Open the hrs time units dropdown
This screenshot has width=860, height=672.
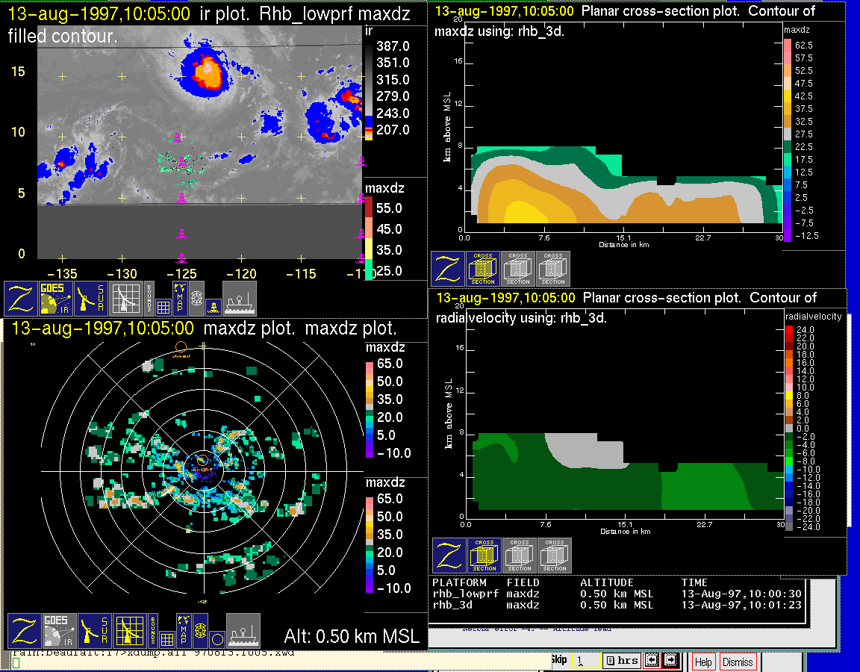click(x=620, y=660)
